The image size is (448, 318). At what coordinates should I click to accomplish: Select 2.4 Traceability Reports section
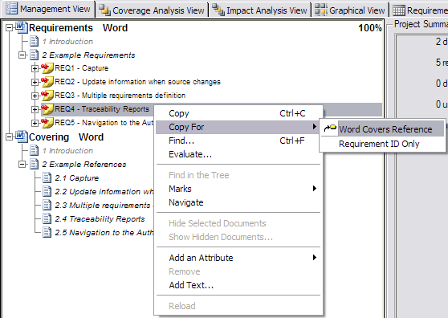[x=100, y=219]
